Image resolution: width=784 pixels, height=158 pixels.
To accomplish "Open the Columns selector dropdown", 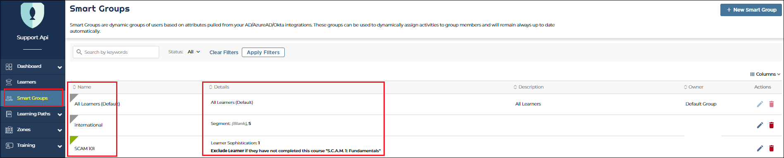I will click(x=765, y=74).
